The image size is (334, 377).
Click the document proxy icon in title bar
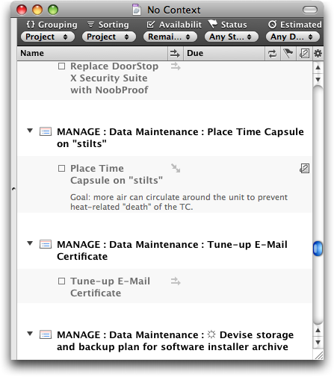(x=137, y=10)
